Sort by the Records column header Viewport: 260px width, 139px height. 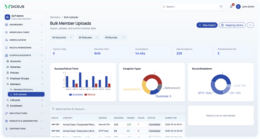(x=119, y=118)
